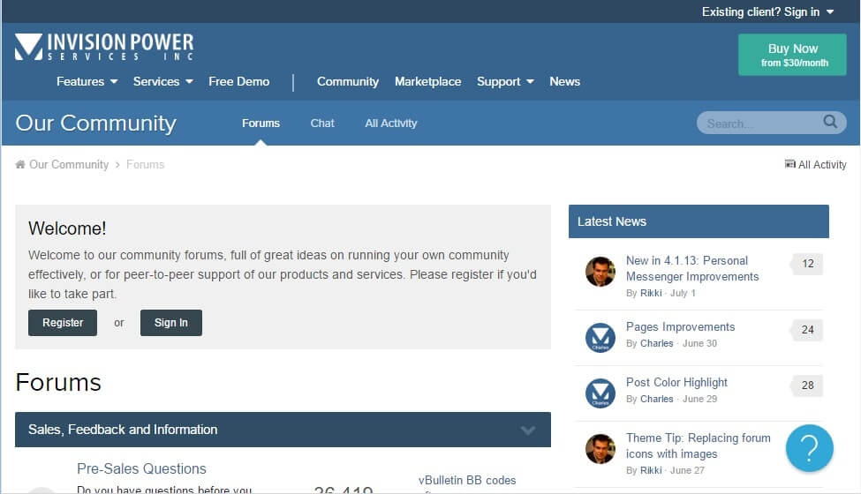Click the search magnifier icon

(x=830, y=122)
